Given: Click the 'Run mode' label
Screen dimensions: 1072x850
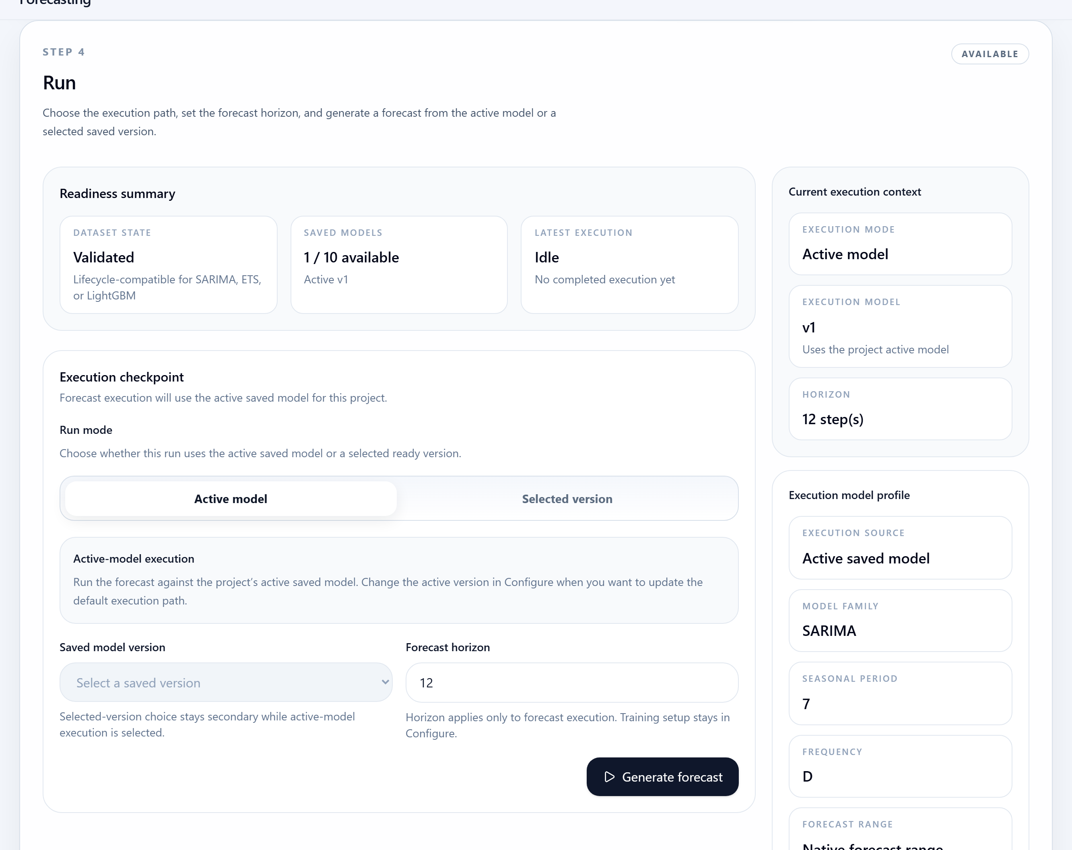Looking at the screenshot, I should pyautogui.click(x=86, y=430).
